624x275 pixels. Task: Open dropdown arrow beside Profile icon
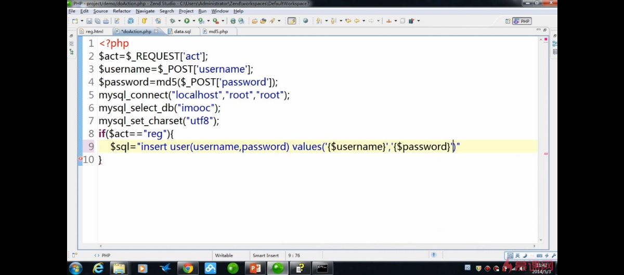208,21
